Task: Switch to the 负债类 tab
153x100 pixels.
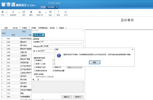Action: tap(24, 28)
